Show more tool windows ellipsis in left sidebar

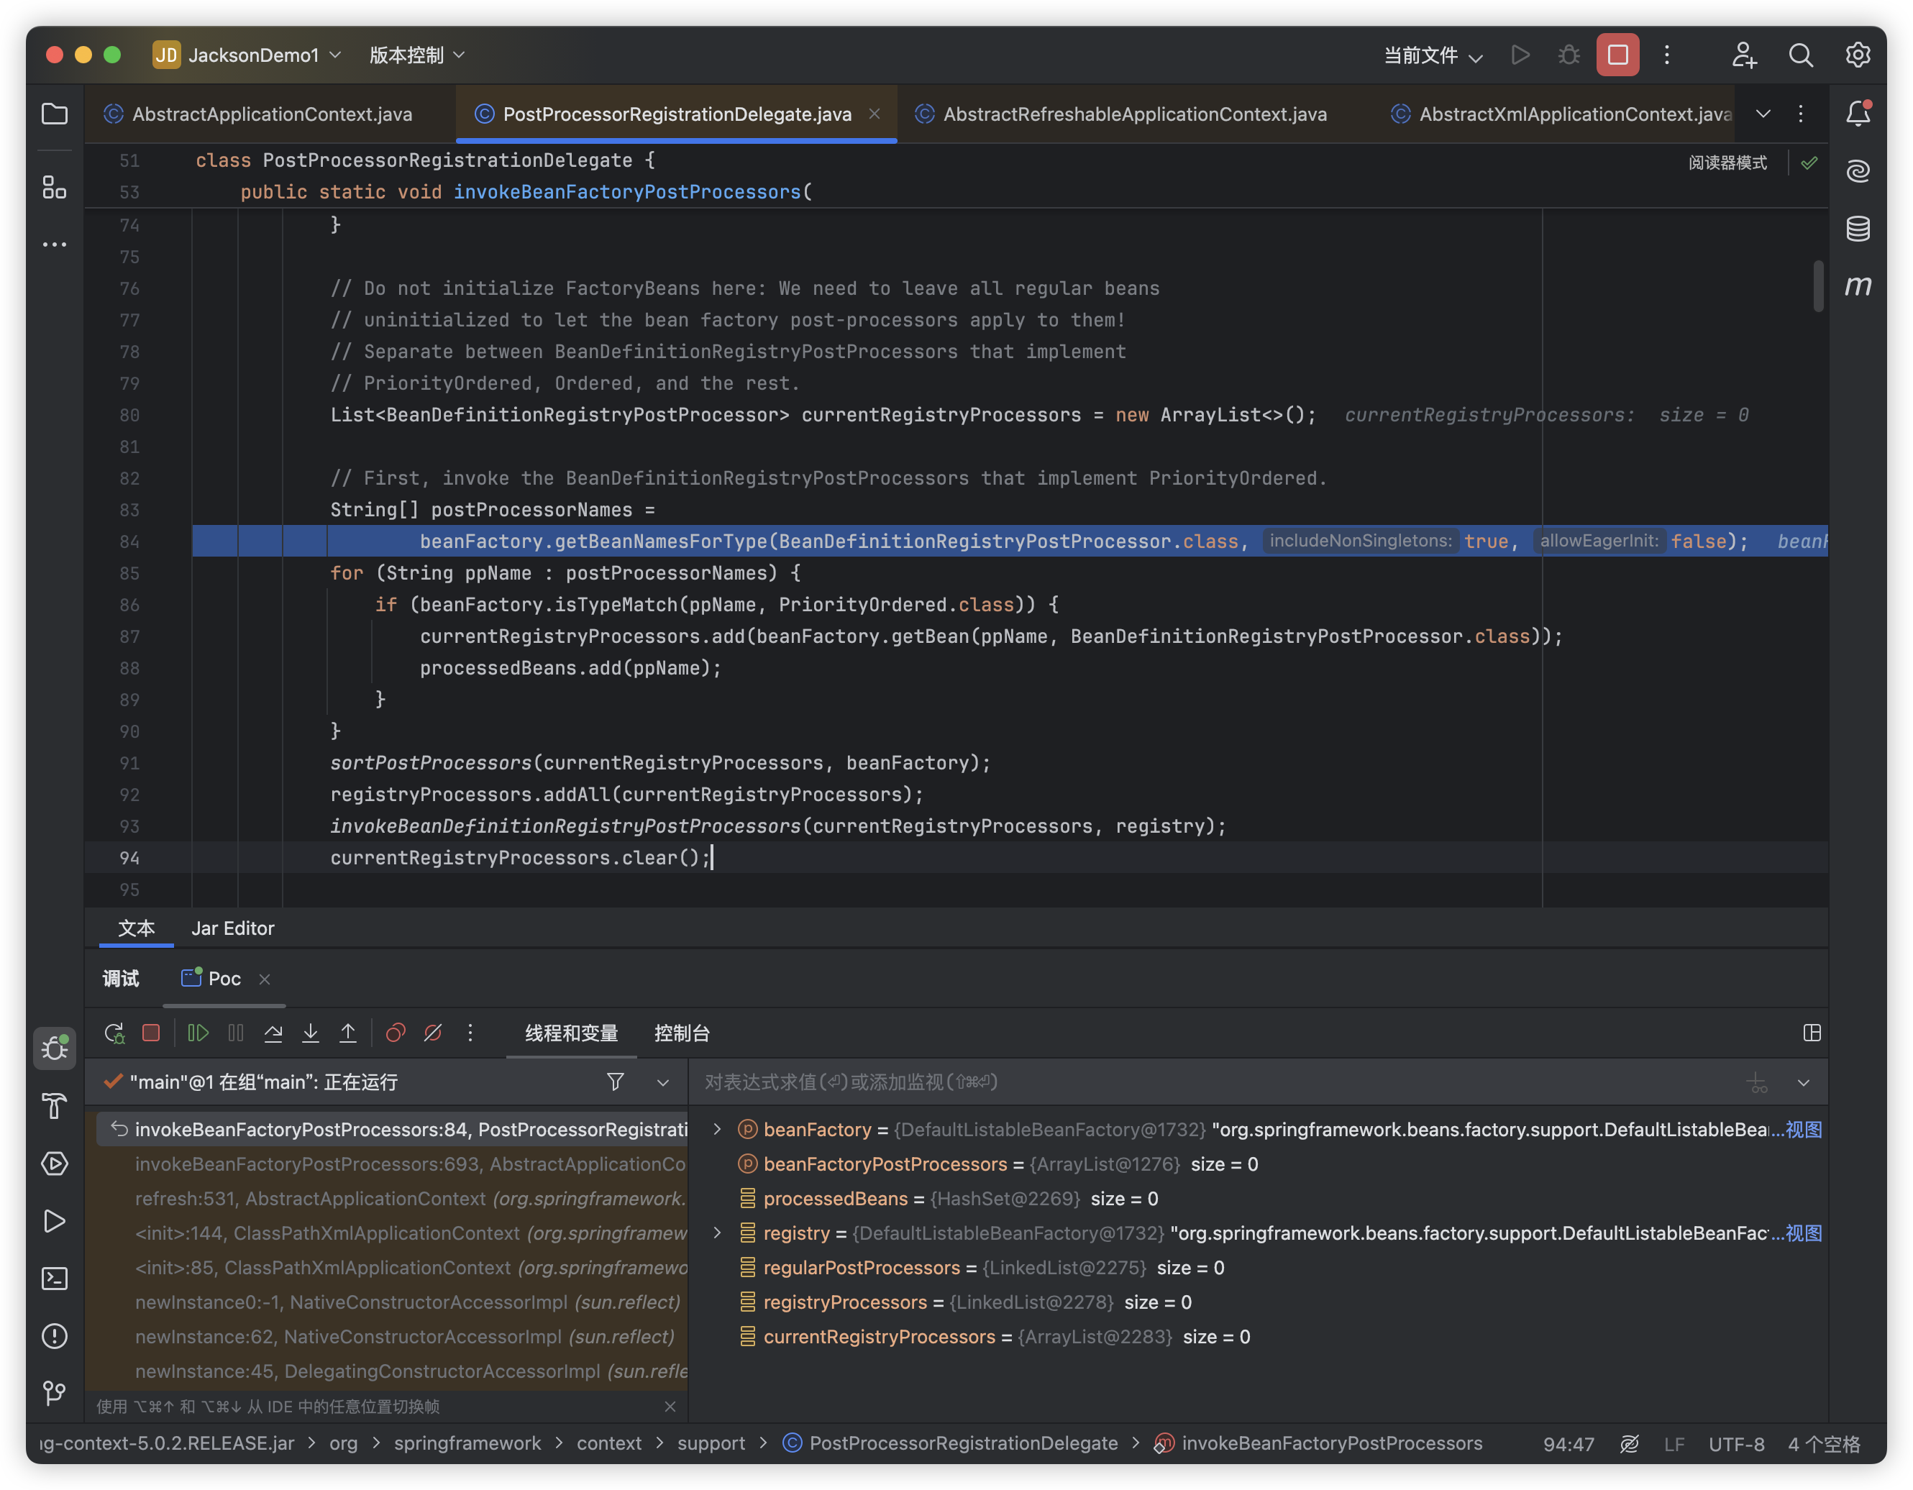(x=55, y=244)
